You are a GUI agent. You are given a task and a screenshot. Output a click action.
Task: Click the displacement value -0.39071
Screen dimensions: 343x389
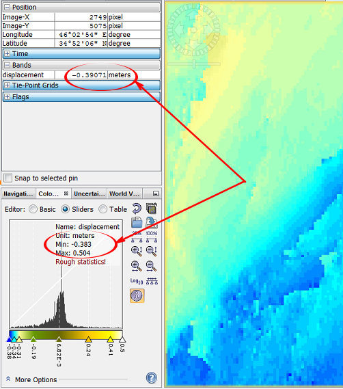click(89, 75)
